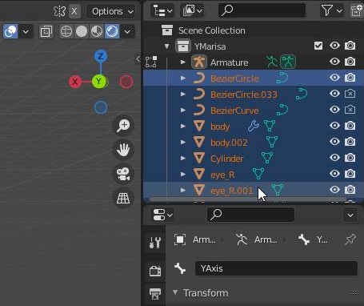Click the properties search field
Image resolution: width=364 pixels, height=306 pixels.
tap(250, 215)
